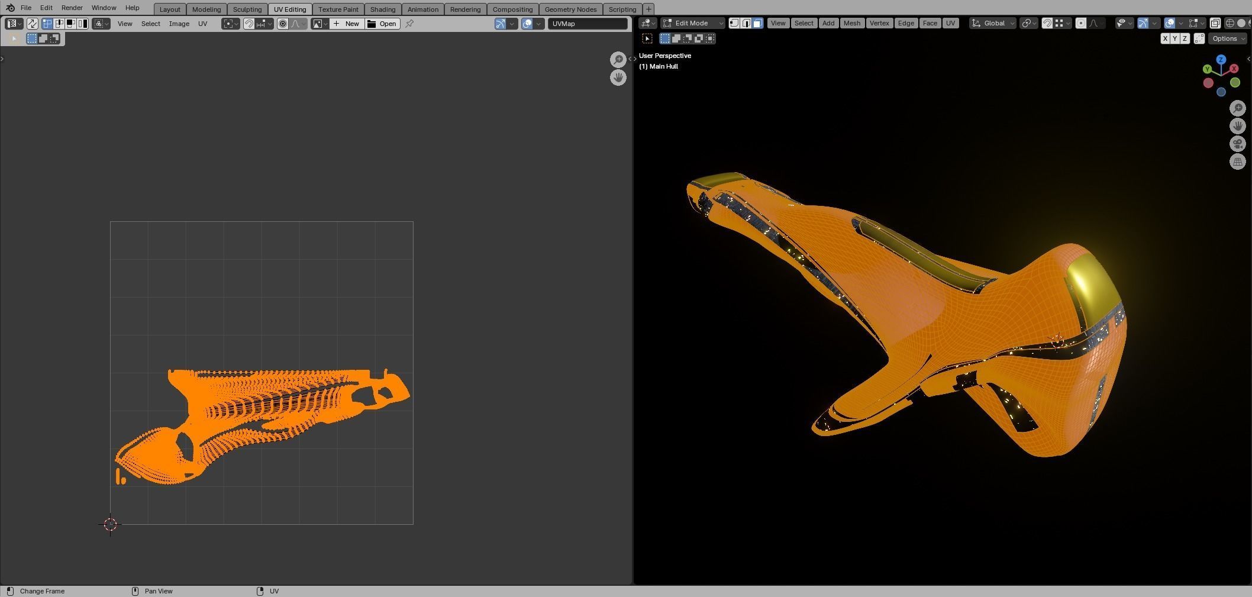Enable Z axis mesh mirror
This screenshot has height=597, width=1252.
coord(1185,38)
